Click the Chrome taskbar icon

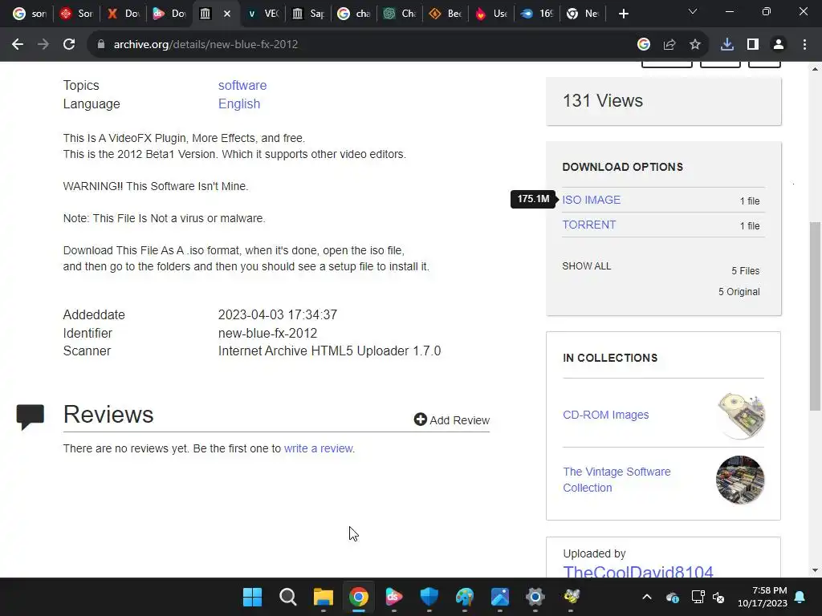tap(359, 597)
